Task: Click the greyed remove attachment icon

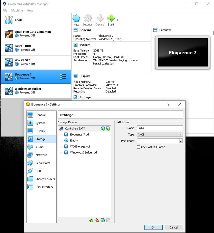Action: [x=108, y=220]
